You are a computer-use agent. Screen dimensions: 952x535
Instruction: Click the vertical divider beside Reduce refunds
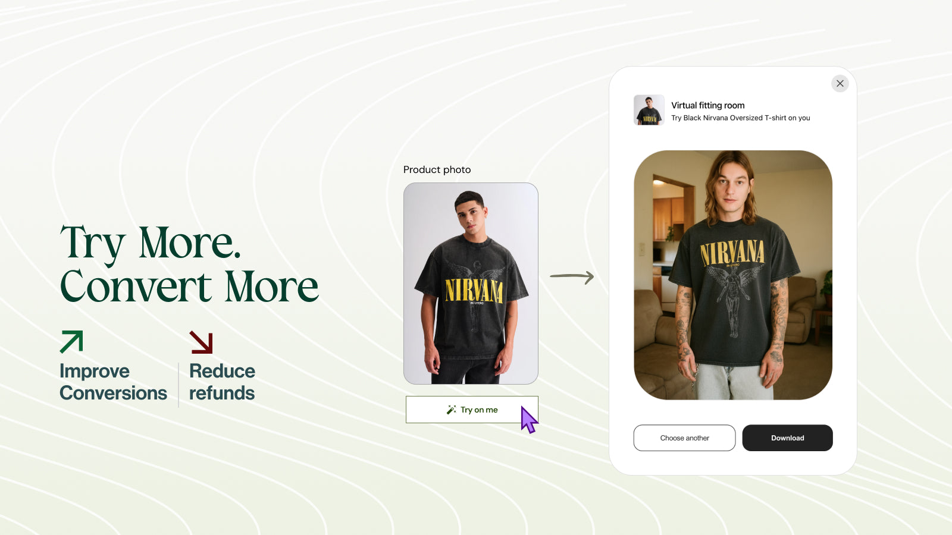point(178,385)
